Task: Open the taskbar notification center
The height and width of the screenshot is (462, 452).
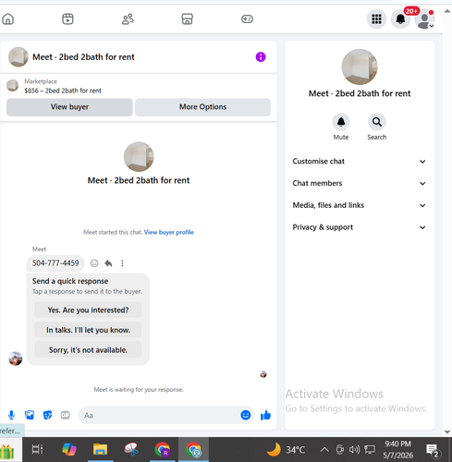Action: coord(434,451)
